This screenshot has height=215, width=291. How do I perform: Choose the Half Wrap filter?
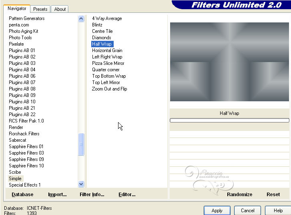[x=102, y=44]
